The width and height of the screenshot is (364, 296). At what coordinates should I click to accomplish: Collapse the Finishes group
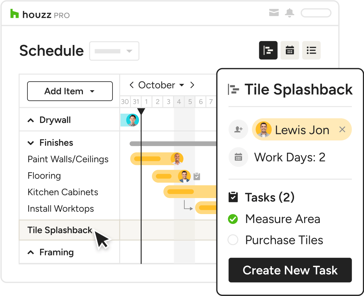(31, 143)
